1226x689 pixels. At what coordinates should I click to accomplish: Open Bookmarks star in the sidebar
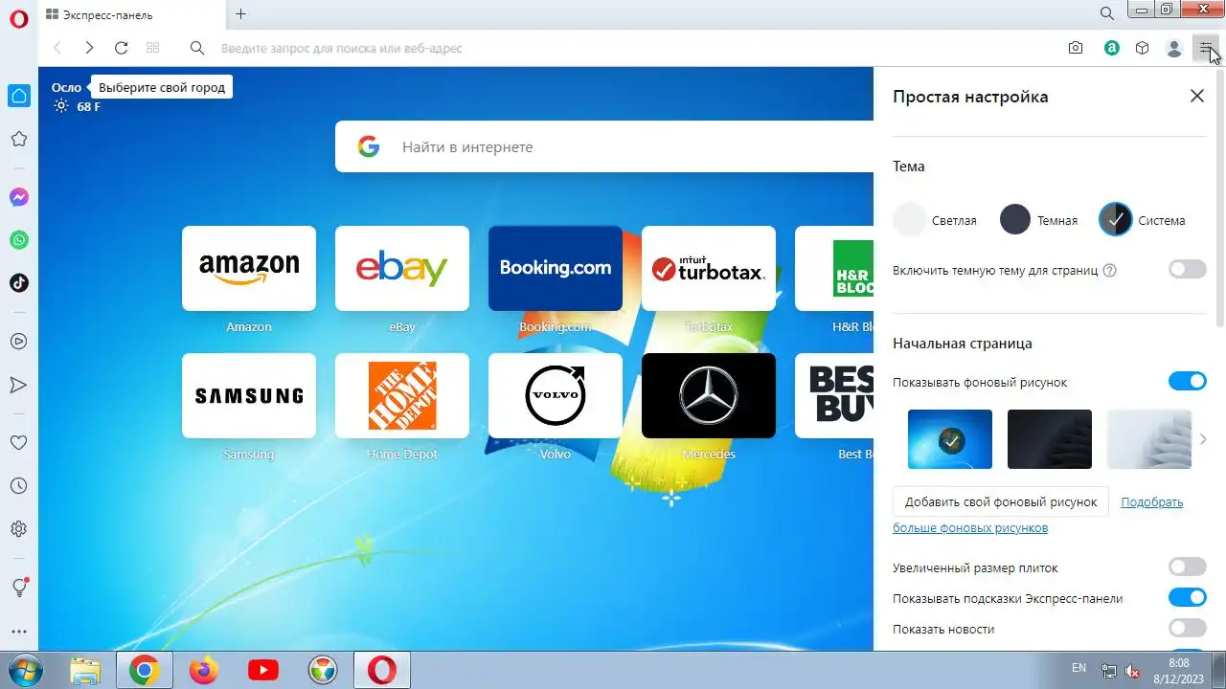tap(18, 139)
